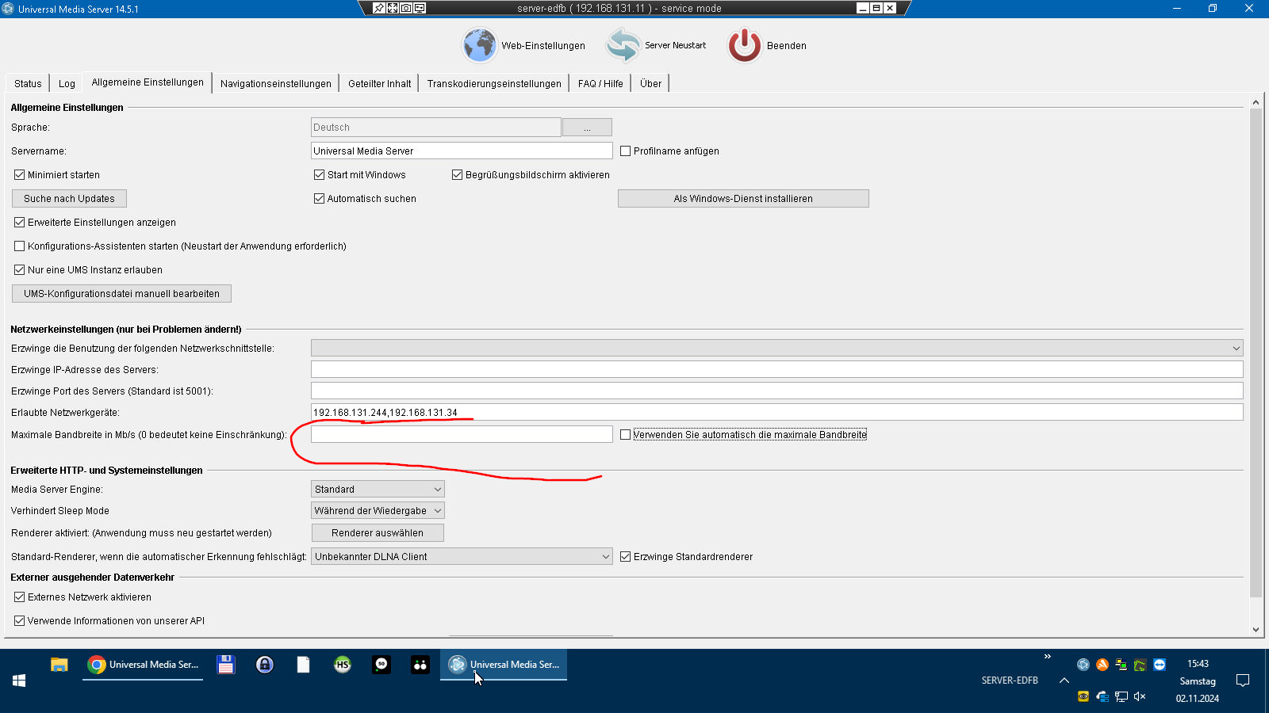Open the green HS app on taskbar
The image size is (1269, 713).
tap(343, 665)
